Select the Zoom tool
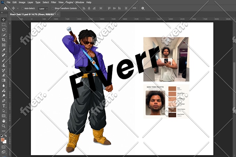The width and height of the screenshot is (236, 157). pos(3,126)
